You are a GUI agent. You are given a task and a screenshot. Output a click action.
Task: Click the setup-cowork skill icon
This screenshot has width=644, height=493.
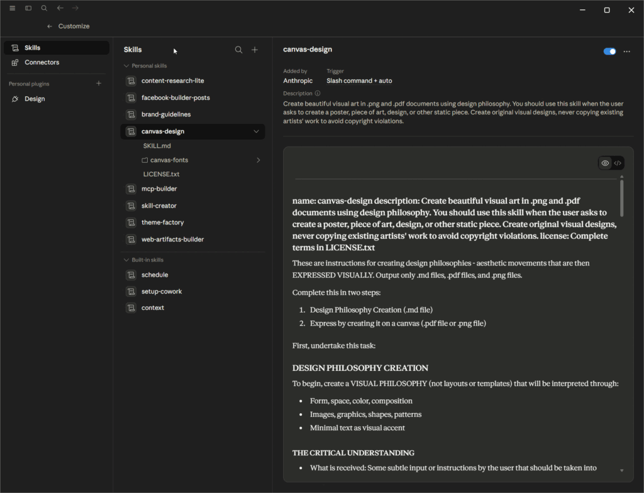pyautogui.click(x=131, y=292)
